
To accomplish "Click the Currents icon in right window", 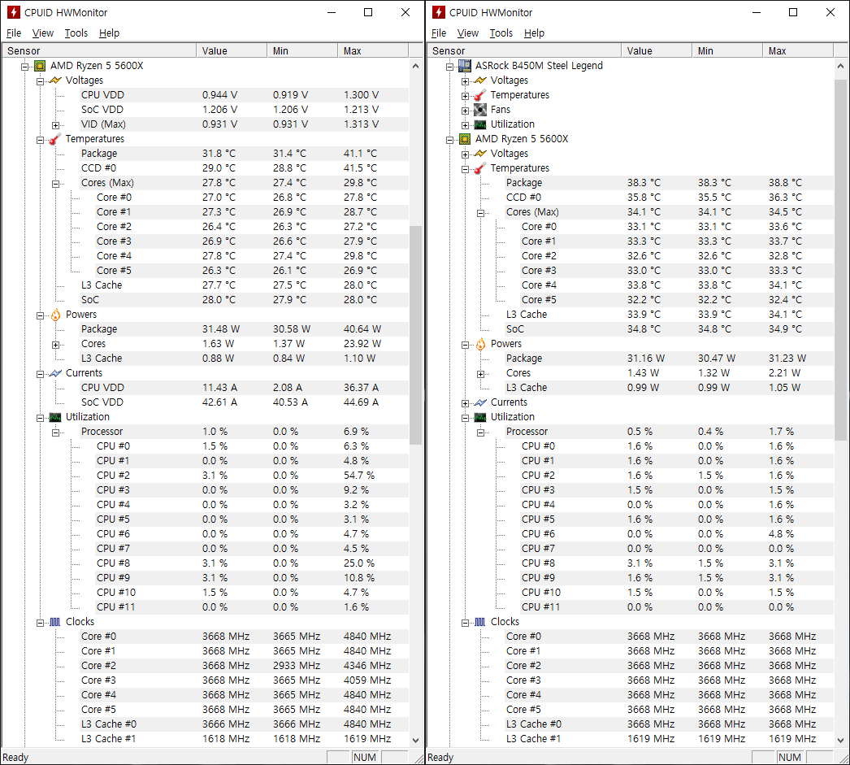I will point(480,403).
